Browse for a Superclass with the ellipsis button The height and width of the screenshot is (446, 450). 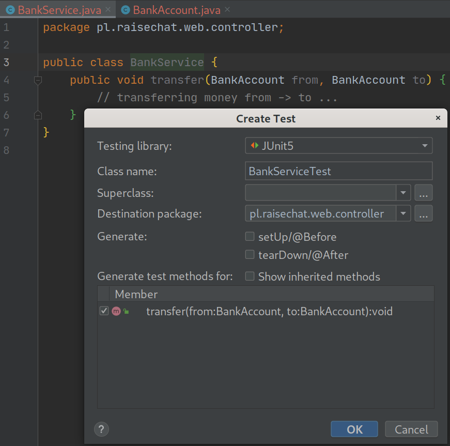(x=423, y=193)
